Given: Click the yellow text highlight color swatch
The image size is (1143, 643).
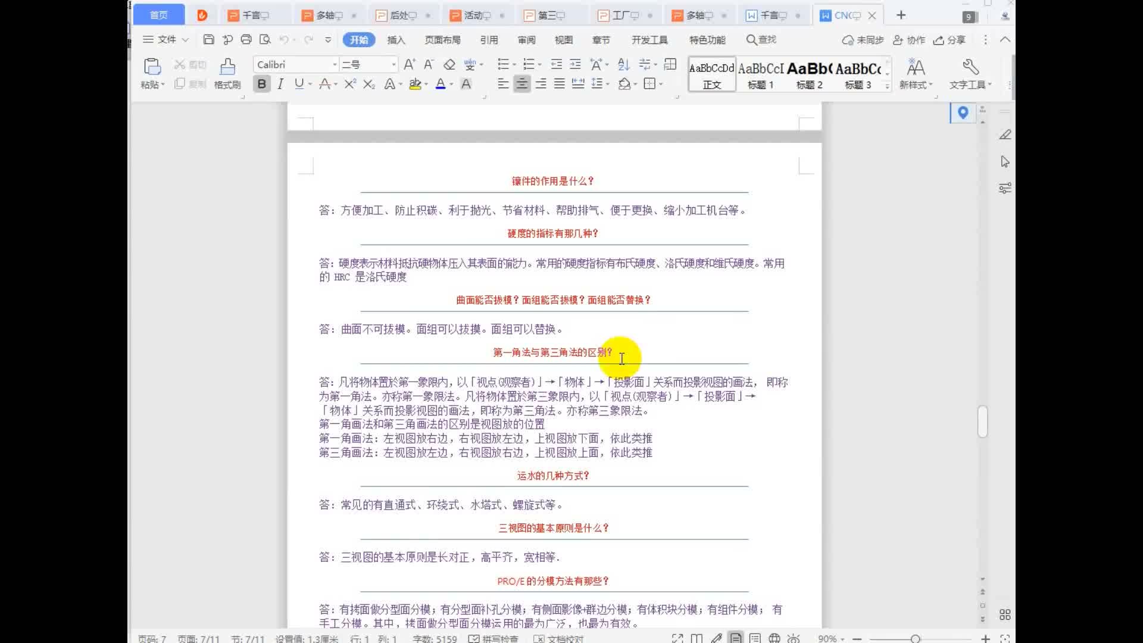Looking at the screenshot, I should click(415, 84).
